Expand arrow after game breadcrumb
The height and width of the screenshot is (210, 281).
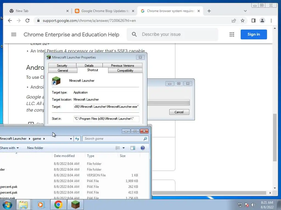(x=44, y=139)
